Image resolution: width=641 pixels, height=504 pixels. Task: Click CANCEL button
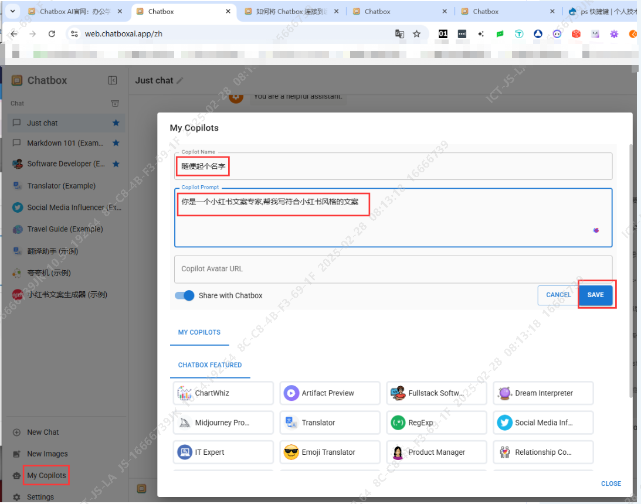pos(558,295)
